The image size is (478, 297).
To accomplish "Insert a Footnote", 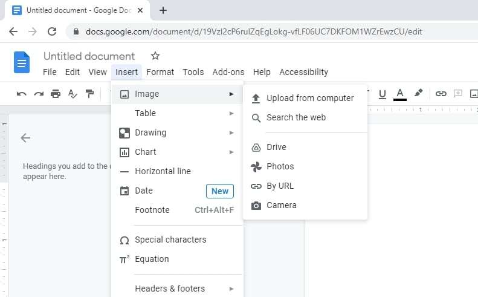I will pyautogui.click(x=177, y=210).
